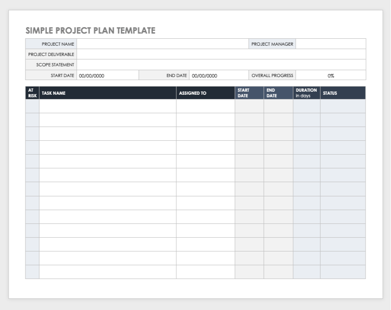
Task: Select the START DATE 00/00/0000 placeholder
Action: [x=91, y=75]
